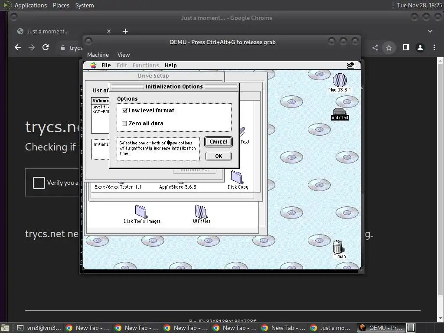444x333 pixels.
Task: Open a new Chrome tab with plus icon
Action: (x=125, y=31)
